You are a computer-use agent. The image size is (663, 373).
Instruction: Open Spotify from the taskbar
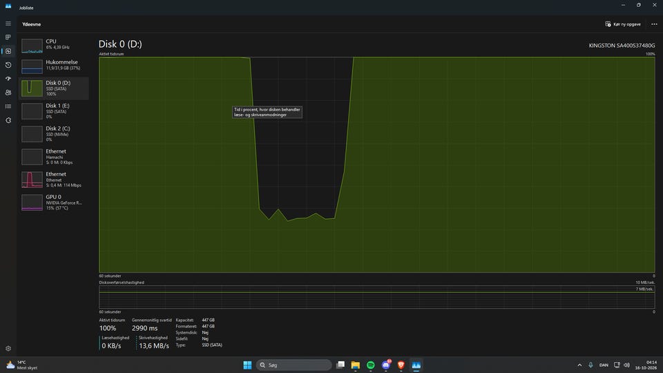370,365
